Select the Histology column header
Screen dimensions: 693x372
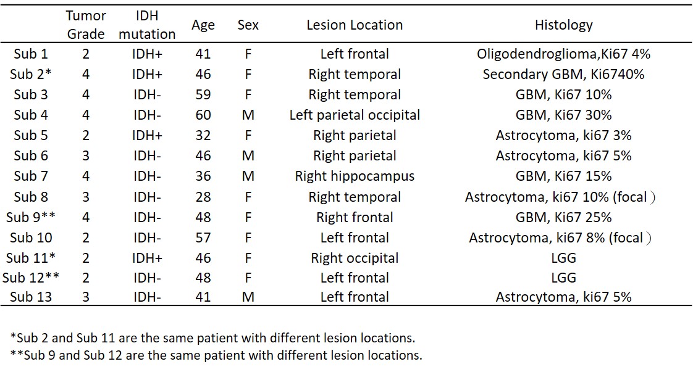point(563,25)
